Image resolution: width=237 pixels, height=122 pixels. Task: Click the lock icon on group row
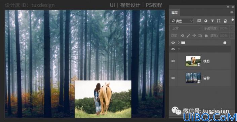click(225, 43)
